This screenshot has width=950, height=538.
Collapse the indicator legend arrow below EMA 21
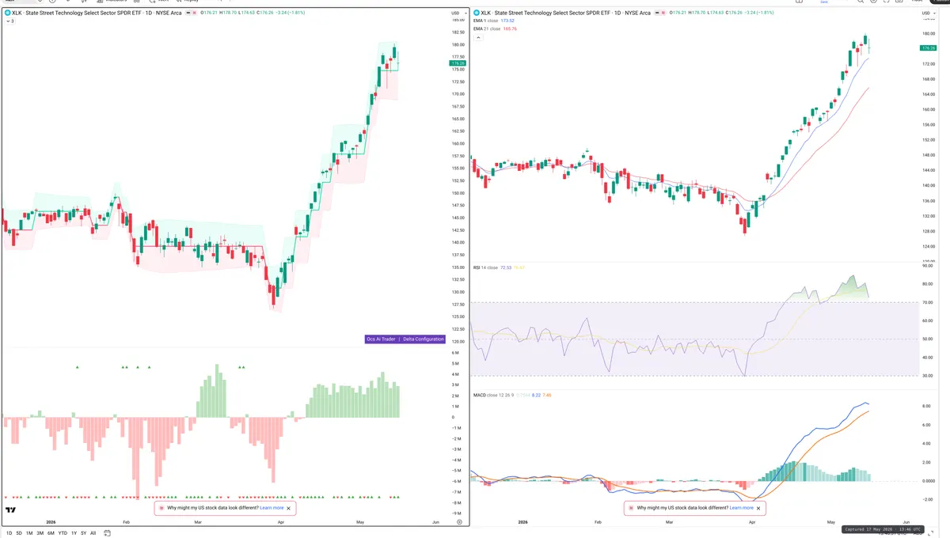478,37
